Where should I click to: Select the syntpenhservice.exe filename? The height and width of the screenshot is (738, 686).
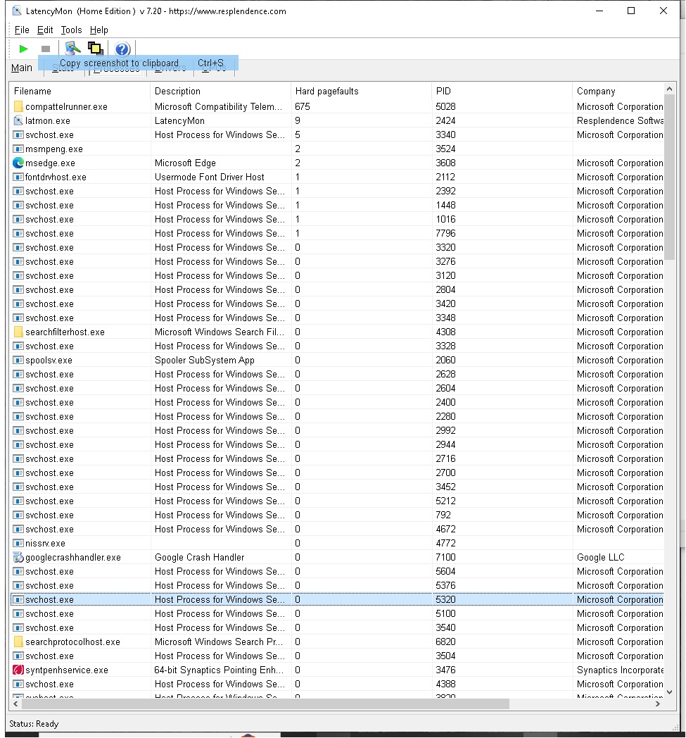click(x=67, y=670)
